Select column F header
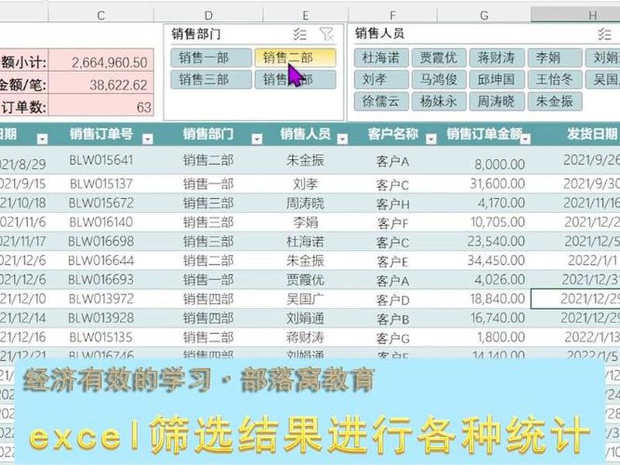 [x=393, y=15]
